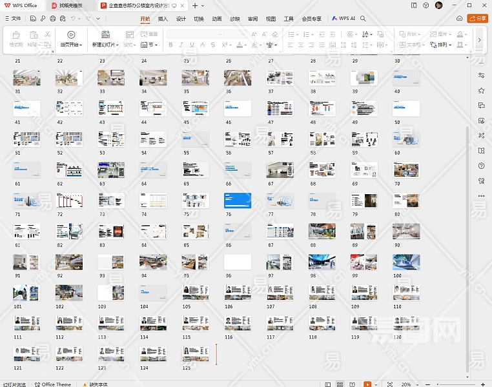Image resolution: width=492 pixels, height=387 pixels.
Task: Click the WPS AI icon
Action: (x=343, y=19)
